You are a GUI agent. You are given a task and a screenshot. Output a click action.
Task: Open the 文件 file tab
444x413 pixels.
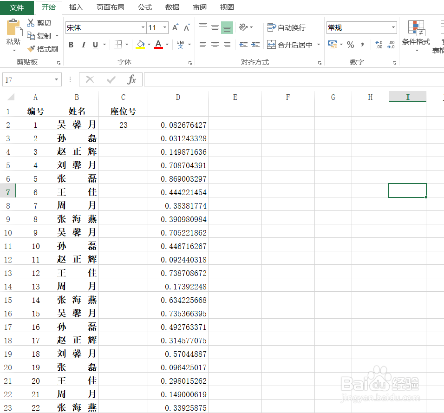tap(17, 7)
